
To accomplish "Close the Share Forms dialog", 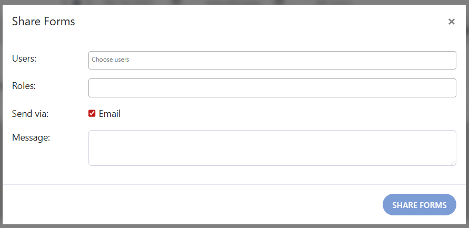I will (x=451, y=22).
